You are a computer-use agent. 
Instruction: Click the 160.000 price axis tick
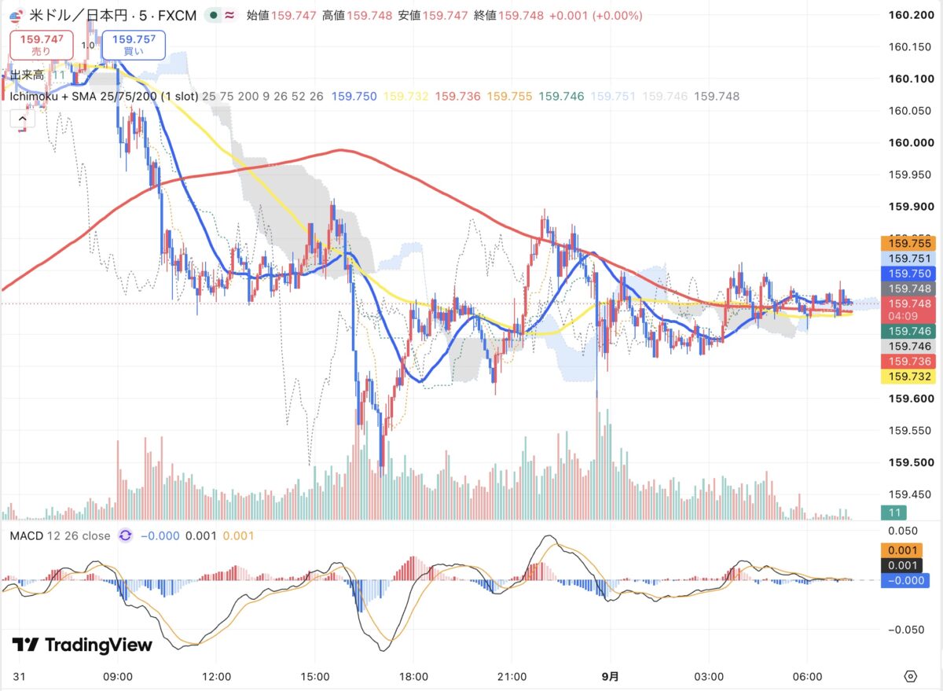point(910,143)
